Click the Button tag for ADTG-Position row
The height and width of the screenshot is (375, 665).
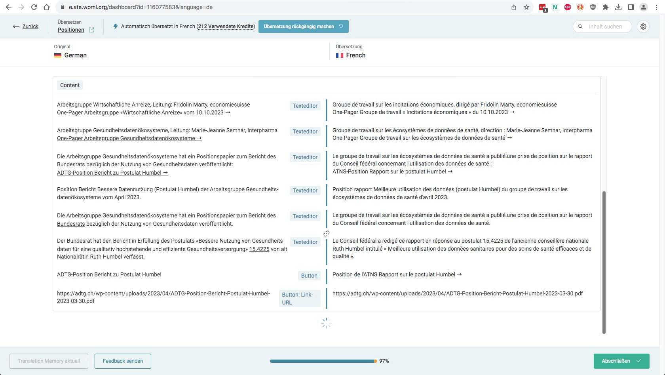click(309, 276)
